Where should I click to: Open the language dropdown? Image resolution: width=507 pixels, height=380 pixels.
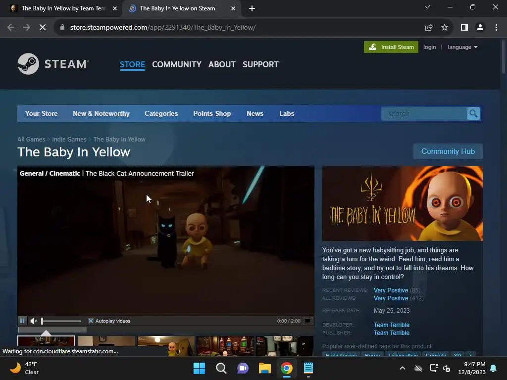pyautogui.click(x=462, y=47)
